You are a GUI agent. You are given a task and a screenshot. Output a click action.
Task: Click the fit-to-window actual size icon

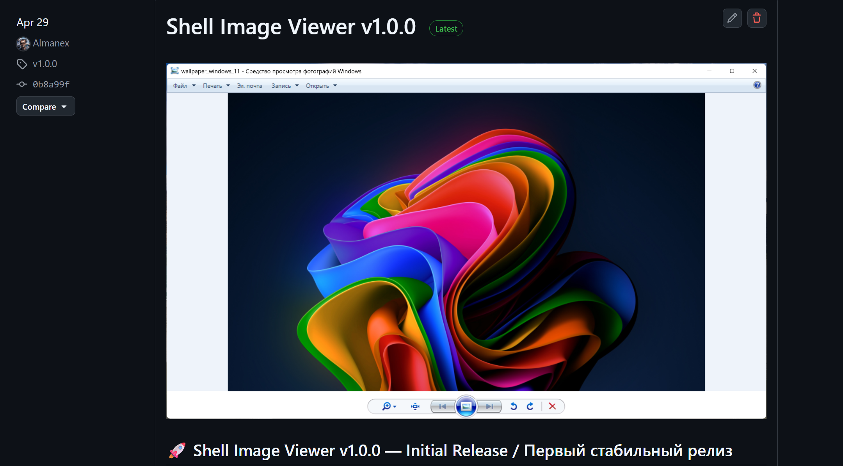pos(415,406)
